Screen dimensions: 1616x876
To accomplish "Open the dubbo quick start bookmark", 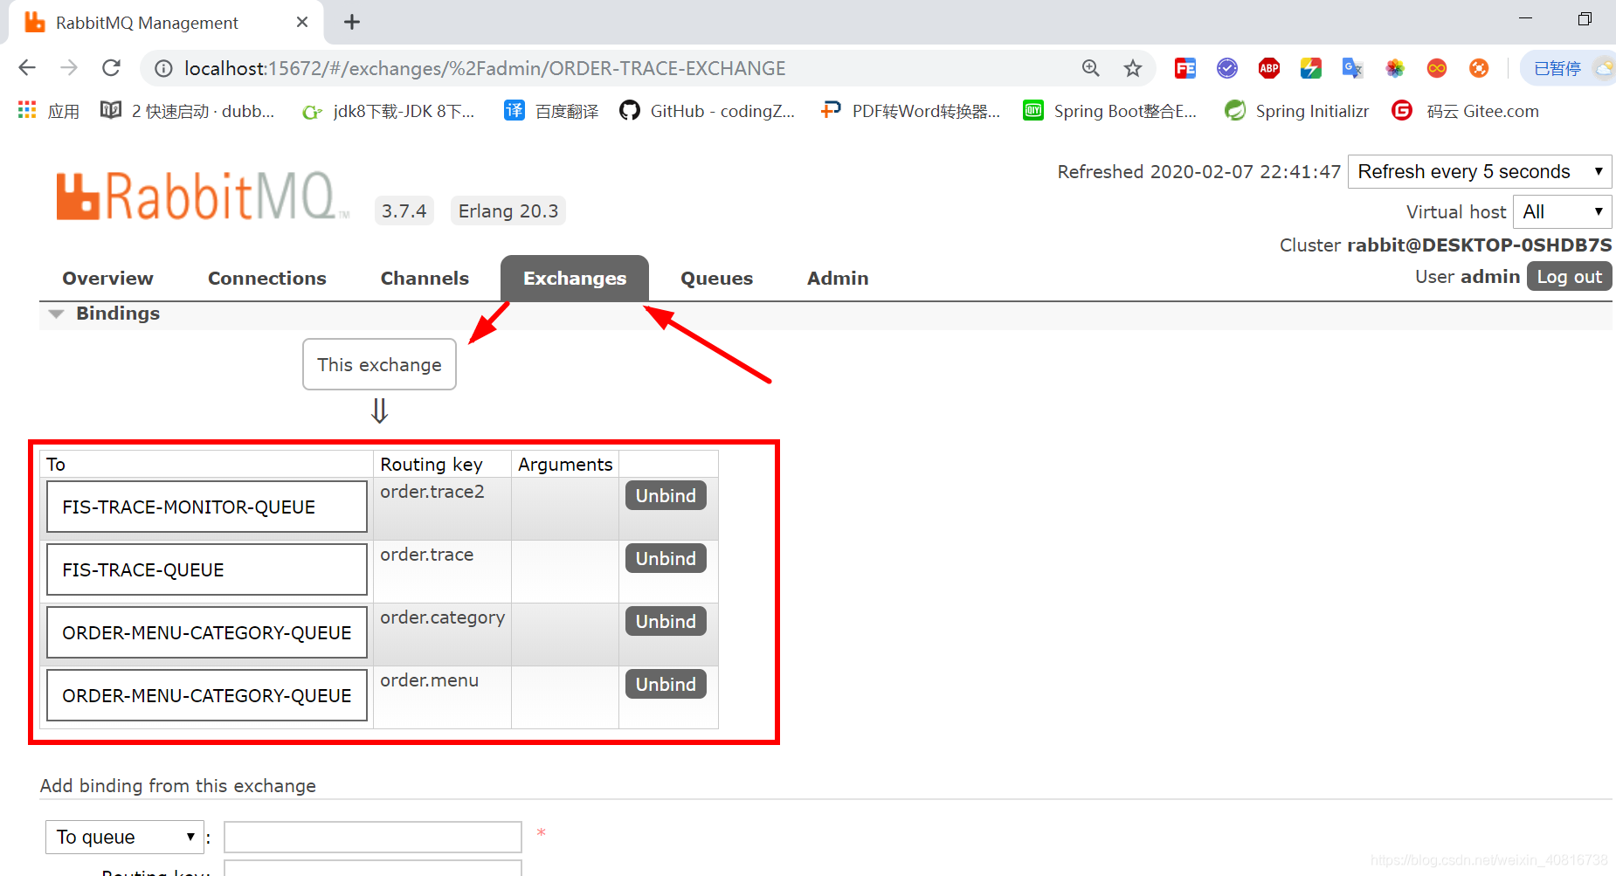I will coord(188,111).
